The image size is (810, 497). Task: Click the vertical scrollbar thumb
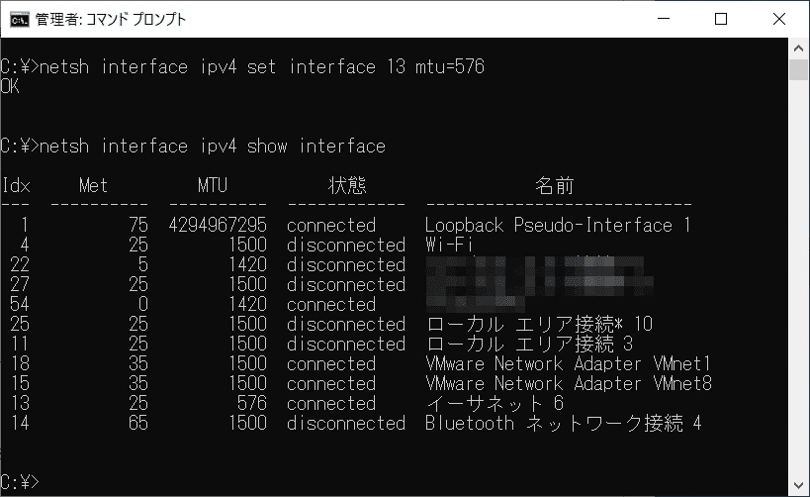[799, 70]
